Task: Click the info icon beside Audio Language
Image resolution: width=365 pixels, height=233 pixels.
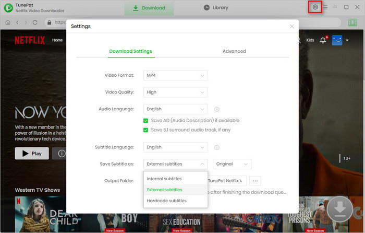Action: [216, 109]
